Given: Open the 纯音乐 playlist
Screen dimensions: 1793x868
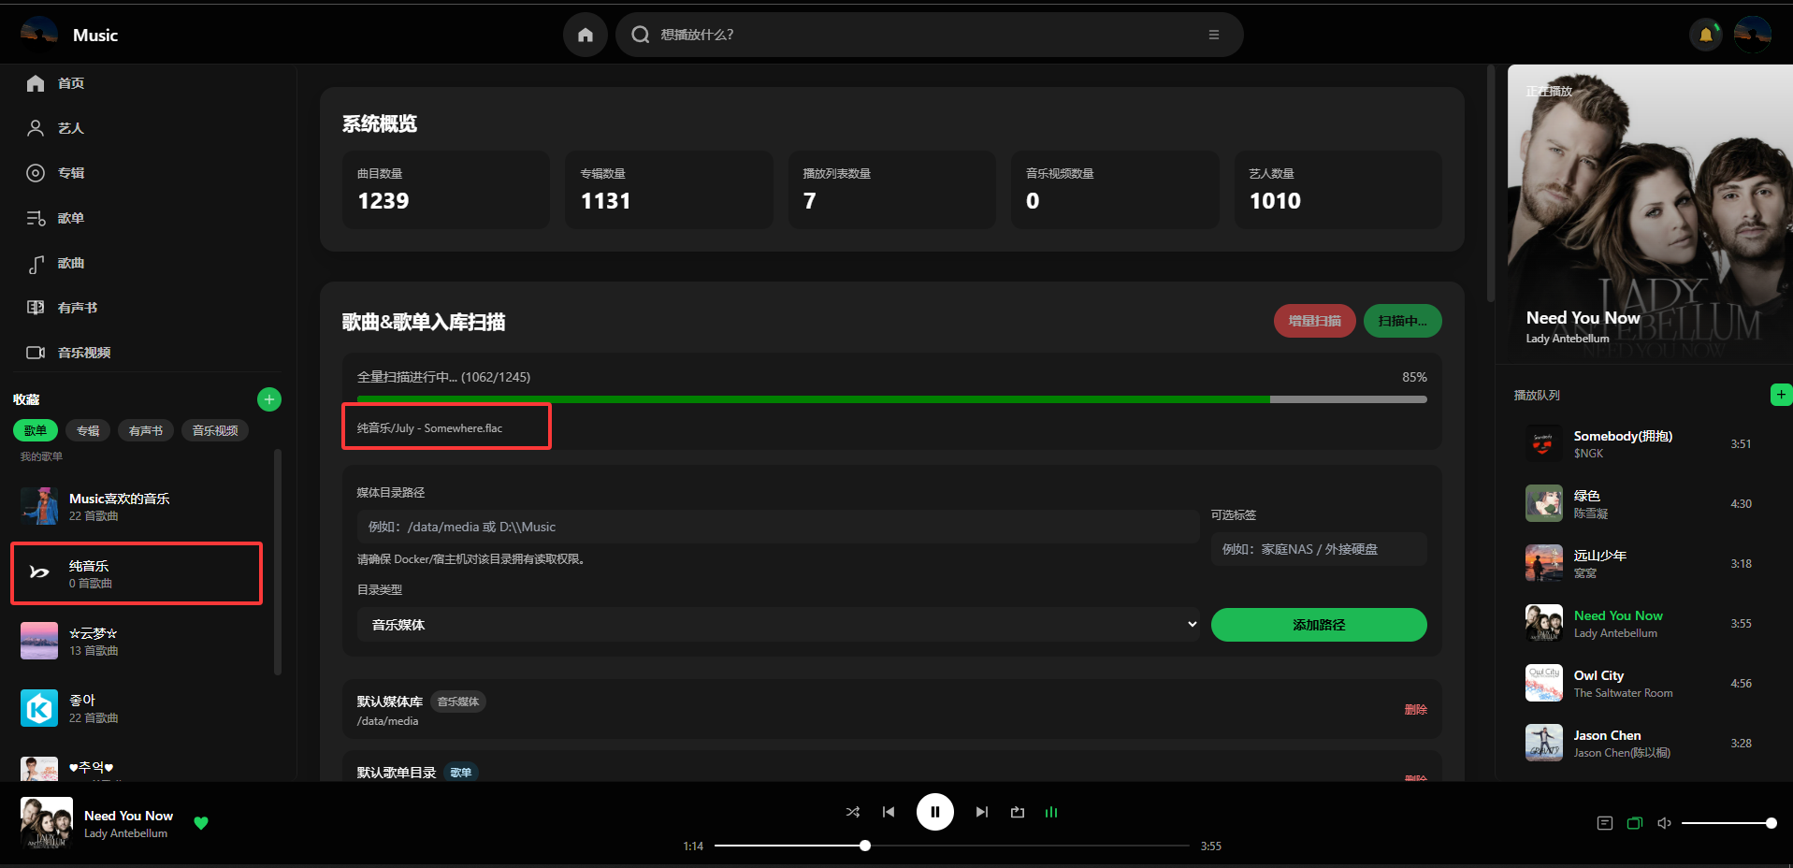Looking at the screenshot, I should click(x=137, y=573).
